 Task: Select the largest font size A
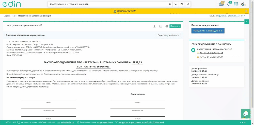[245, 122]
